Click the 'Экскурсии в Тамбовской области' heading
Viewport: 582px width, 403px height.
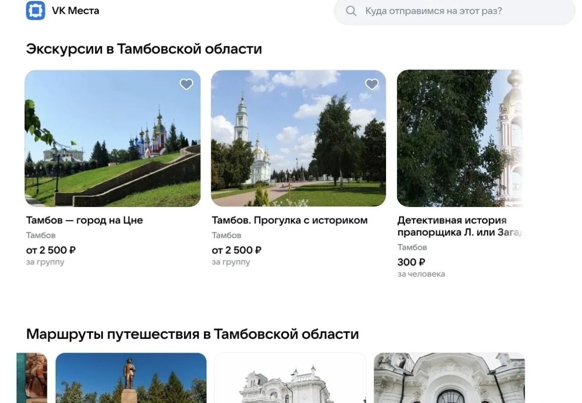pyautogui.click(x=144, y=49)
